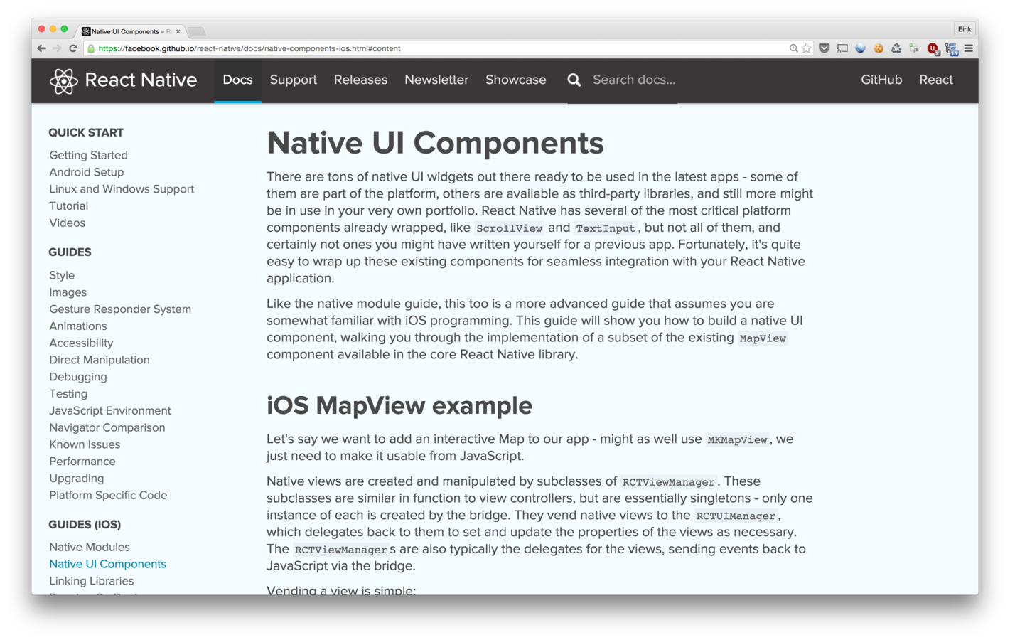Click the green padlock security icon
The height and width of the screenshot is (640, 1010).
point(90,48)
